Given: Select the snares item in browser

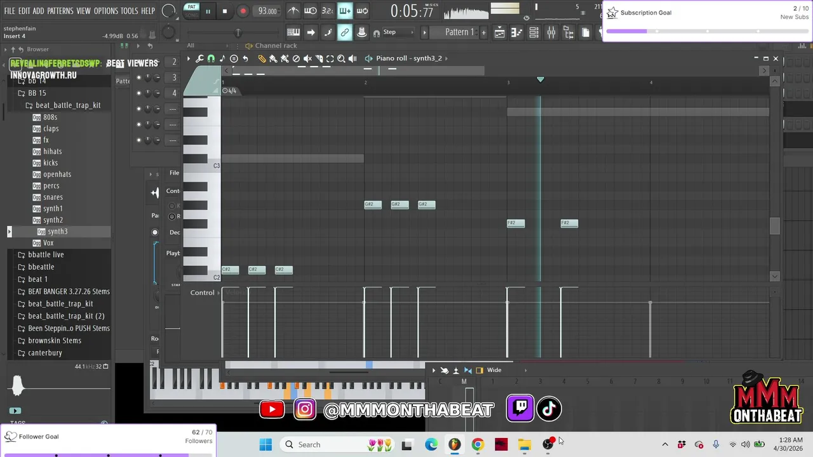Looking at the screenshot, I should 53,197.
